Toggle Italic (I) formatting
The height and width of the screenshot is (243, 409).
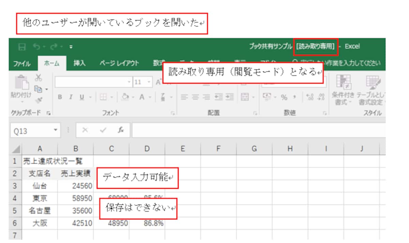[70, 97]
